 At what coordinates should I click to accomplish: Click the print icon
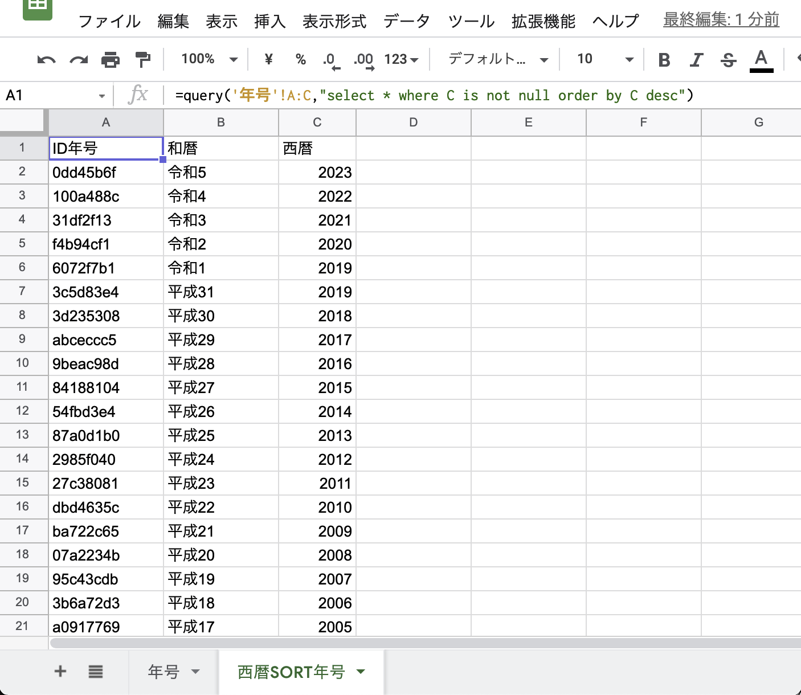(x=111, y=59)
